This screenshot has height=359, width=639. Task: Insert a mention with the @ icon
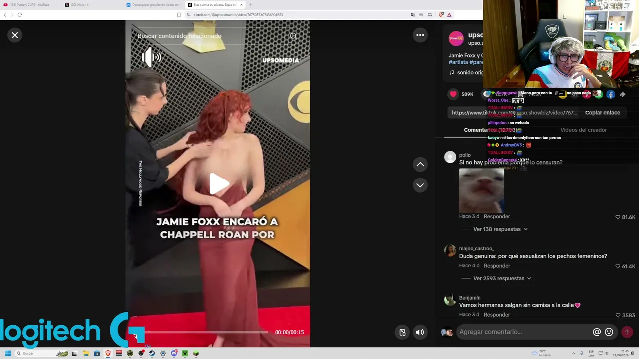click(597, 332)
